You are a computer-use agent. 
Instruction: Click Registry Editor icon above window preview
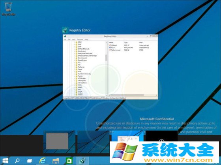pyautogui.click(x=65, y=30)
